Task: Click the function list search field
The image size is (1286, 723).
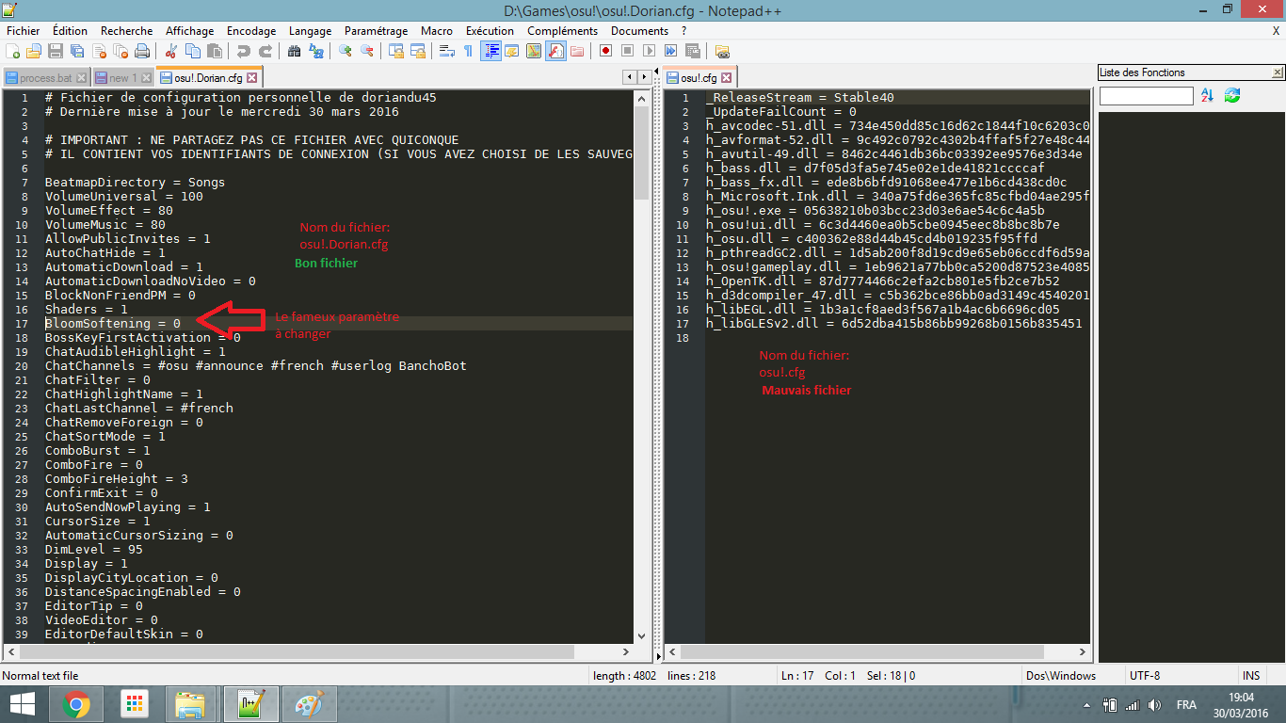Action: (x=1146, y=95)
